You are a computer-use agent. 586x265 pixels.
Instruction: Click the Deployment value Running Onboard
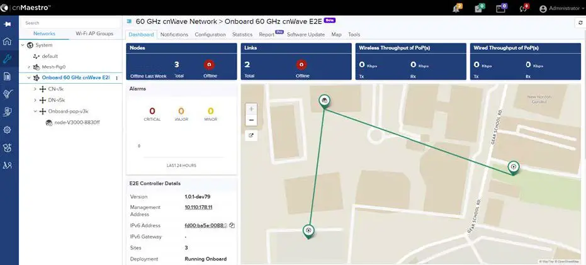pos(206,259)
